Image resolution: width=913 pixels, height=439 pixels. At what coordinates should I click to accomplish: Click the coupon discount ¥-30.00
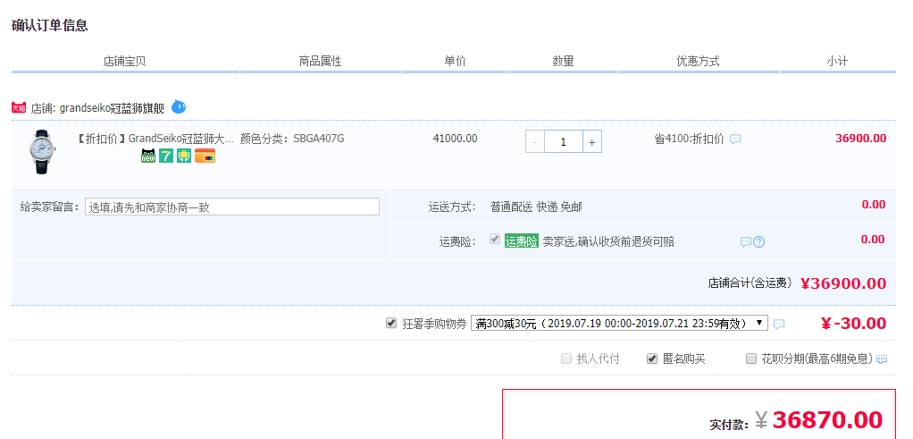(x=854, y=324)
